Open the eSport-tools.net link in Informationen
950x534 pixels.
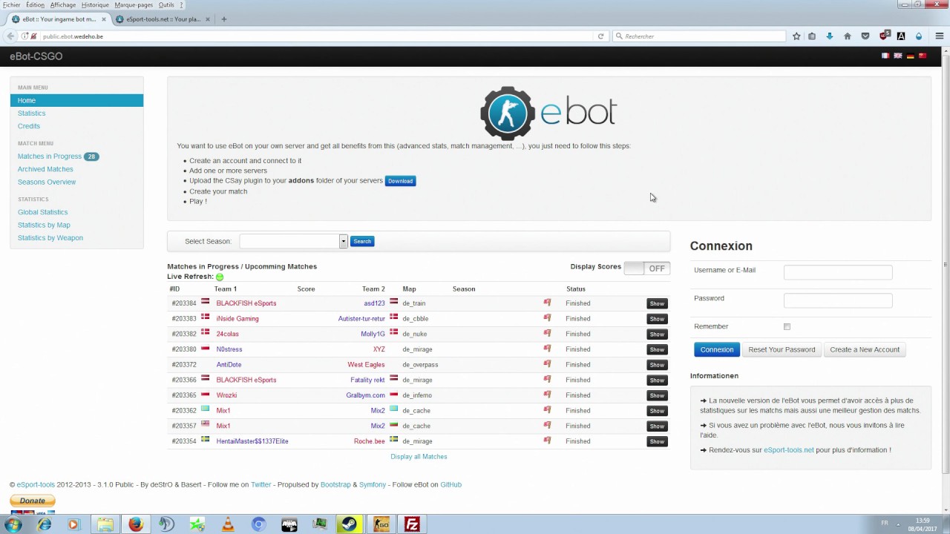(789, 450)
